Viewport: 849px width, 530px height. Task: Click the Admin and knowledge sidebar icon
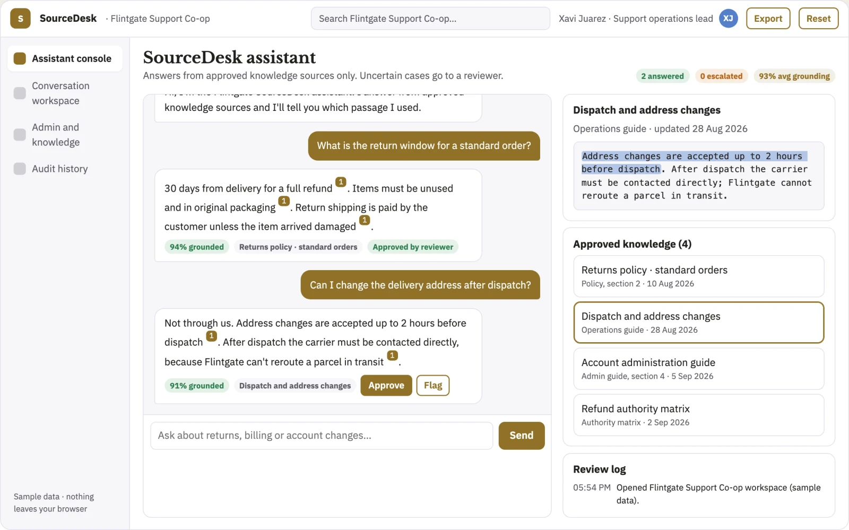[x=20, y=135]
